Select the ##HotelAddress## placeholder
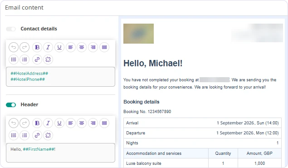This screenshot has width=288, height=168. tap(29, 74)
